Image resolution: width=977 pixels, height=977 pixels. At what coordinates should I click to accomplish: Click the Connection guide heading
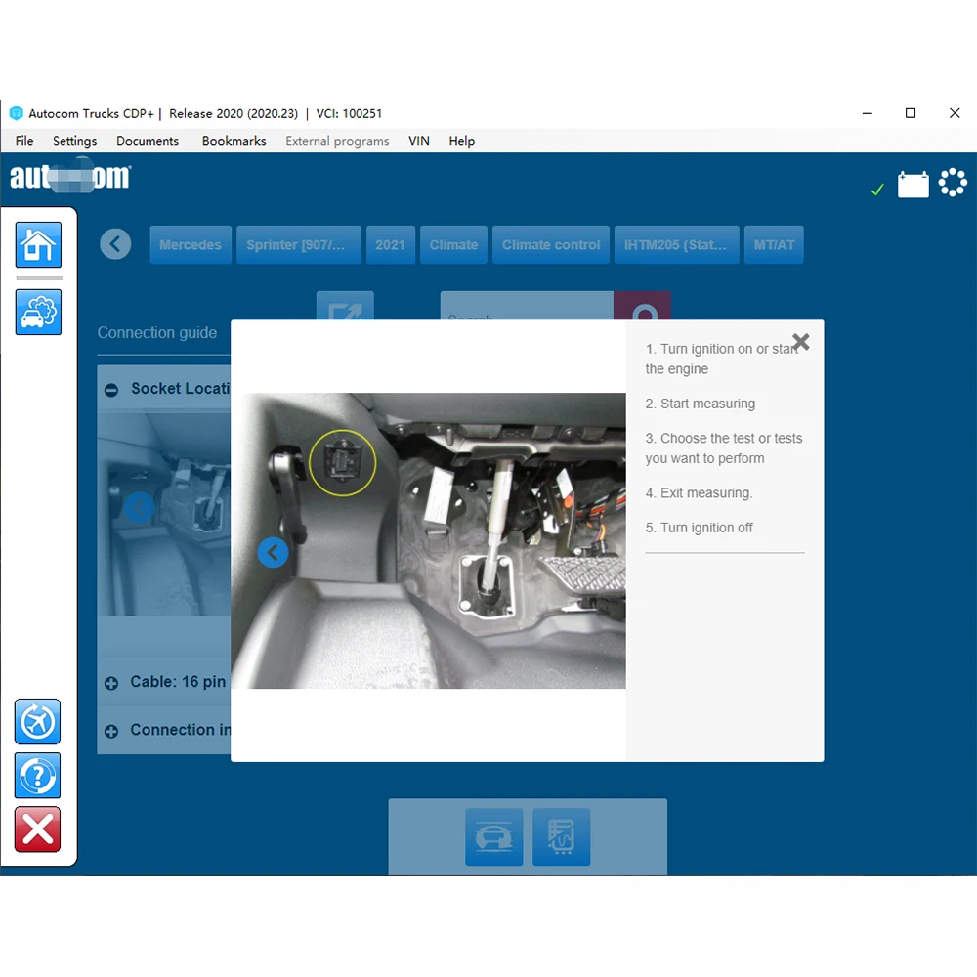157,333
